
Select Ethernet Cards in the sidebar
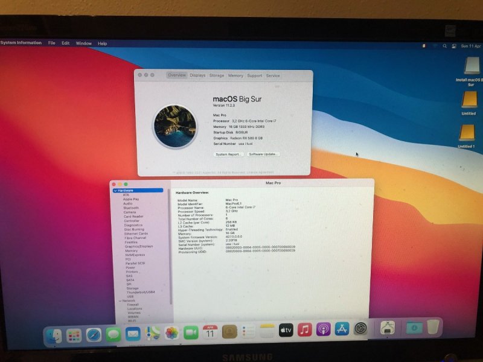coord(136,233)
